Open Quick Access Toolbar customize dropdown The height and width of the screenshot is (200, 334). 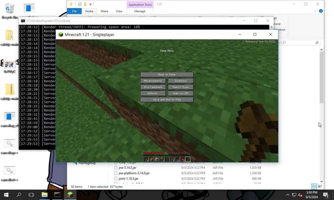(x=90, y=4)
